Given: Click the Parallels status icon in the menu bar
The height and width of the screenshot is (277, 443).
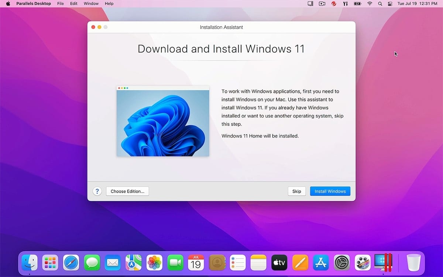Looking at the screenshot, I should [310, 4].
